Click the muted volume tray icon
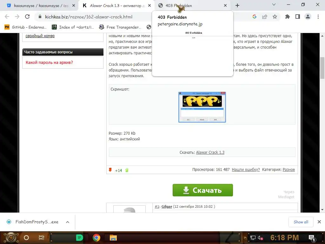 (260, 238)
